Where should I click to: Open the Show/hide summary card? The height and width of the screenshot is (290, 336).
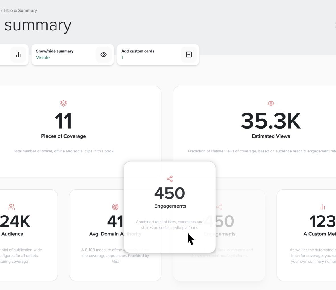73,55
